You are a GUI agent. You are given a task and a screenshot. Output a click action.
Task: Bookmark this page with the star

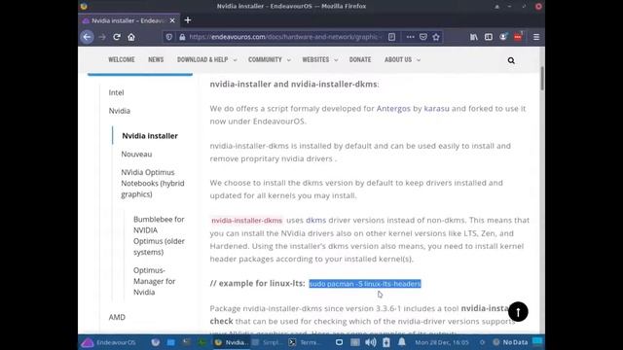(436, 37)
